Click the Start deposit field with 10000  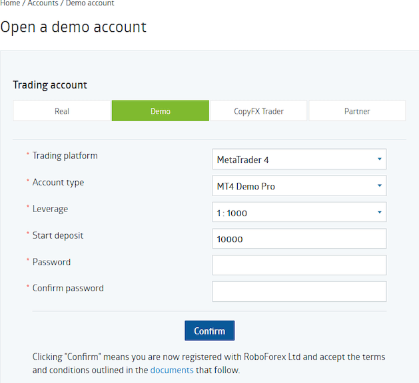[x=299, y=239]
